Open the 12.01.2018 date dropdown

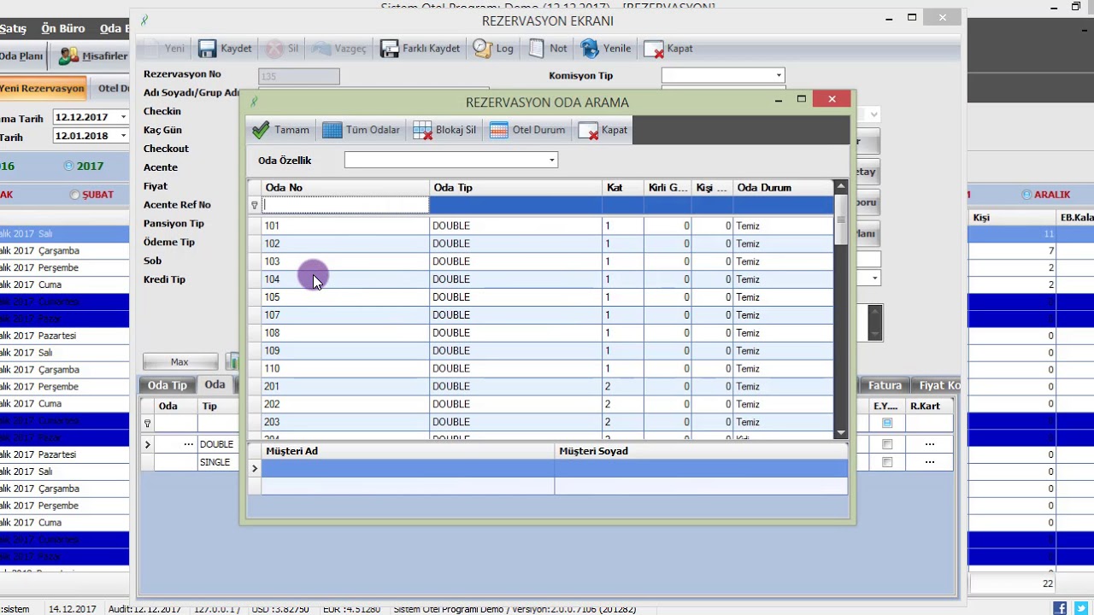(x=123, y=136)
